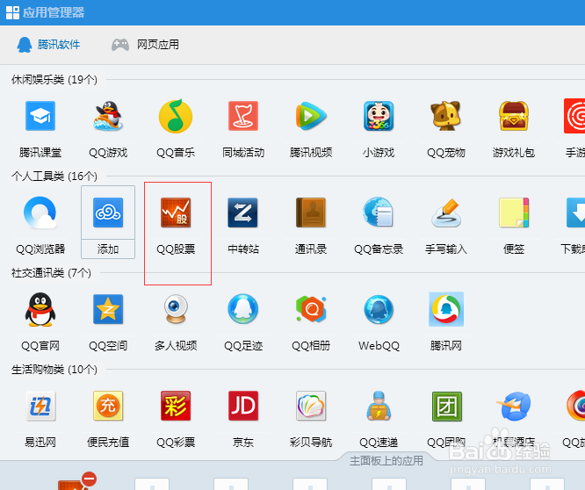Open QQ彩票 lottery icon
The height and width of the screenshot is (490, 585).
pyautogui.click(x=176, y=406)
